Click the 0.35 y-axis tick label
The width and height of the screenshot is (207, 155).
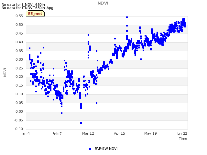pos(19,51)
